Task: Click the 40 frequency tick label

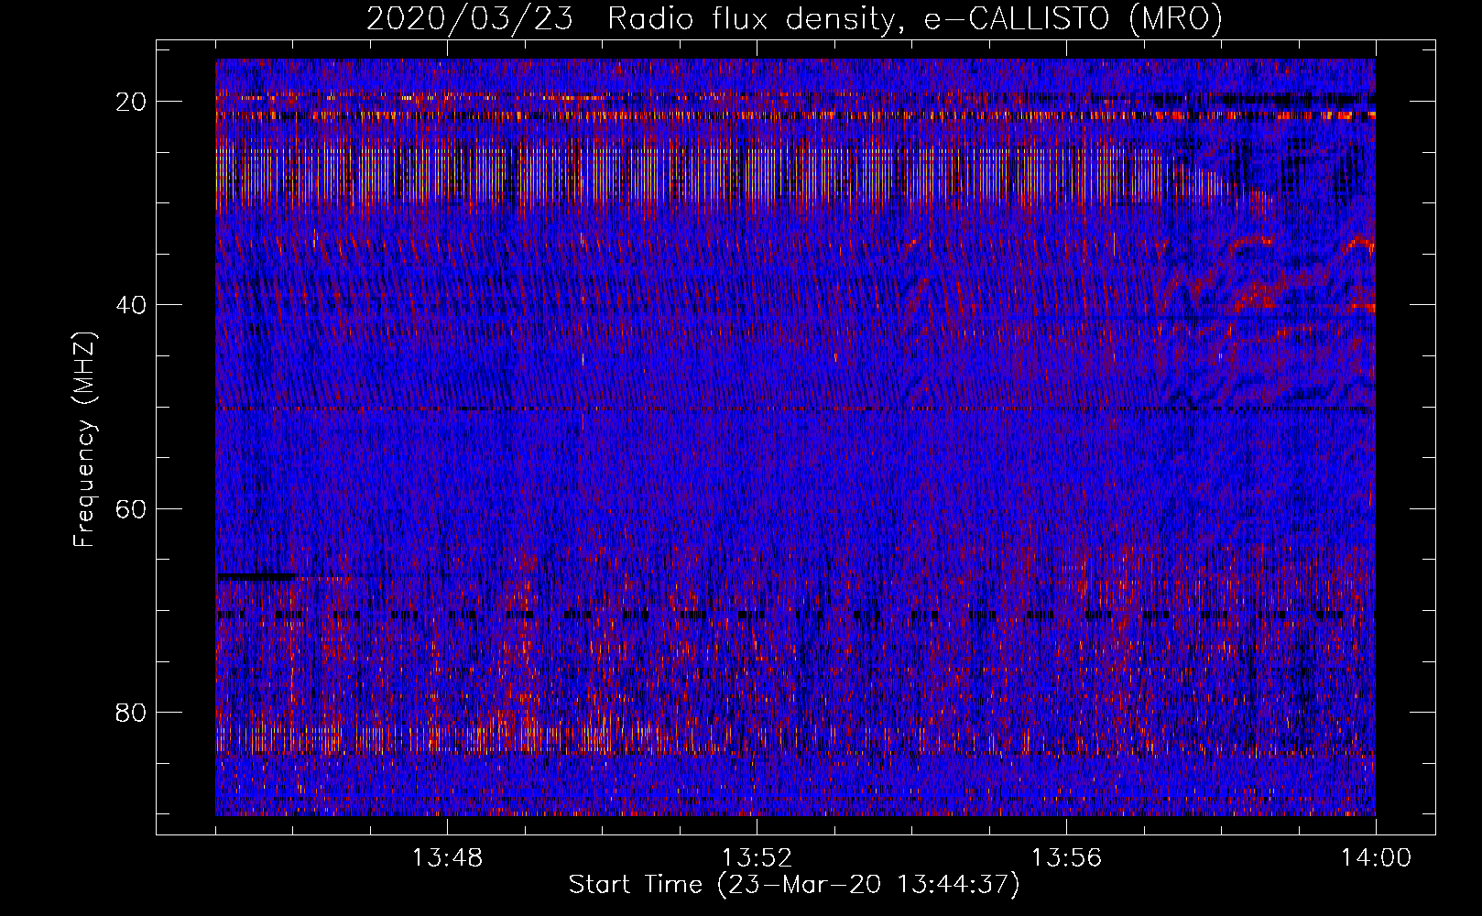Action: tap(132, 305)
